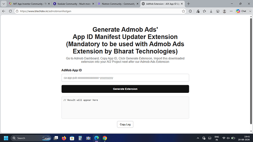Restore down the browser window
This screenshot has height=142, width=253.
[240, 4]
